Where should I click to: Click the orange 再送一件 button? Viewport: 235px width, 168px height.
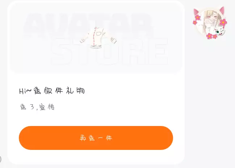(x=96, y=138)
